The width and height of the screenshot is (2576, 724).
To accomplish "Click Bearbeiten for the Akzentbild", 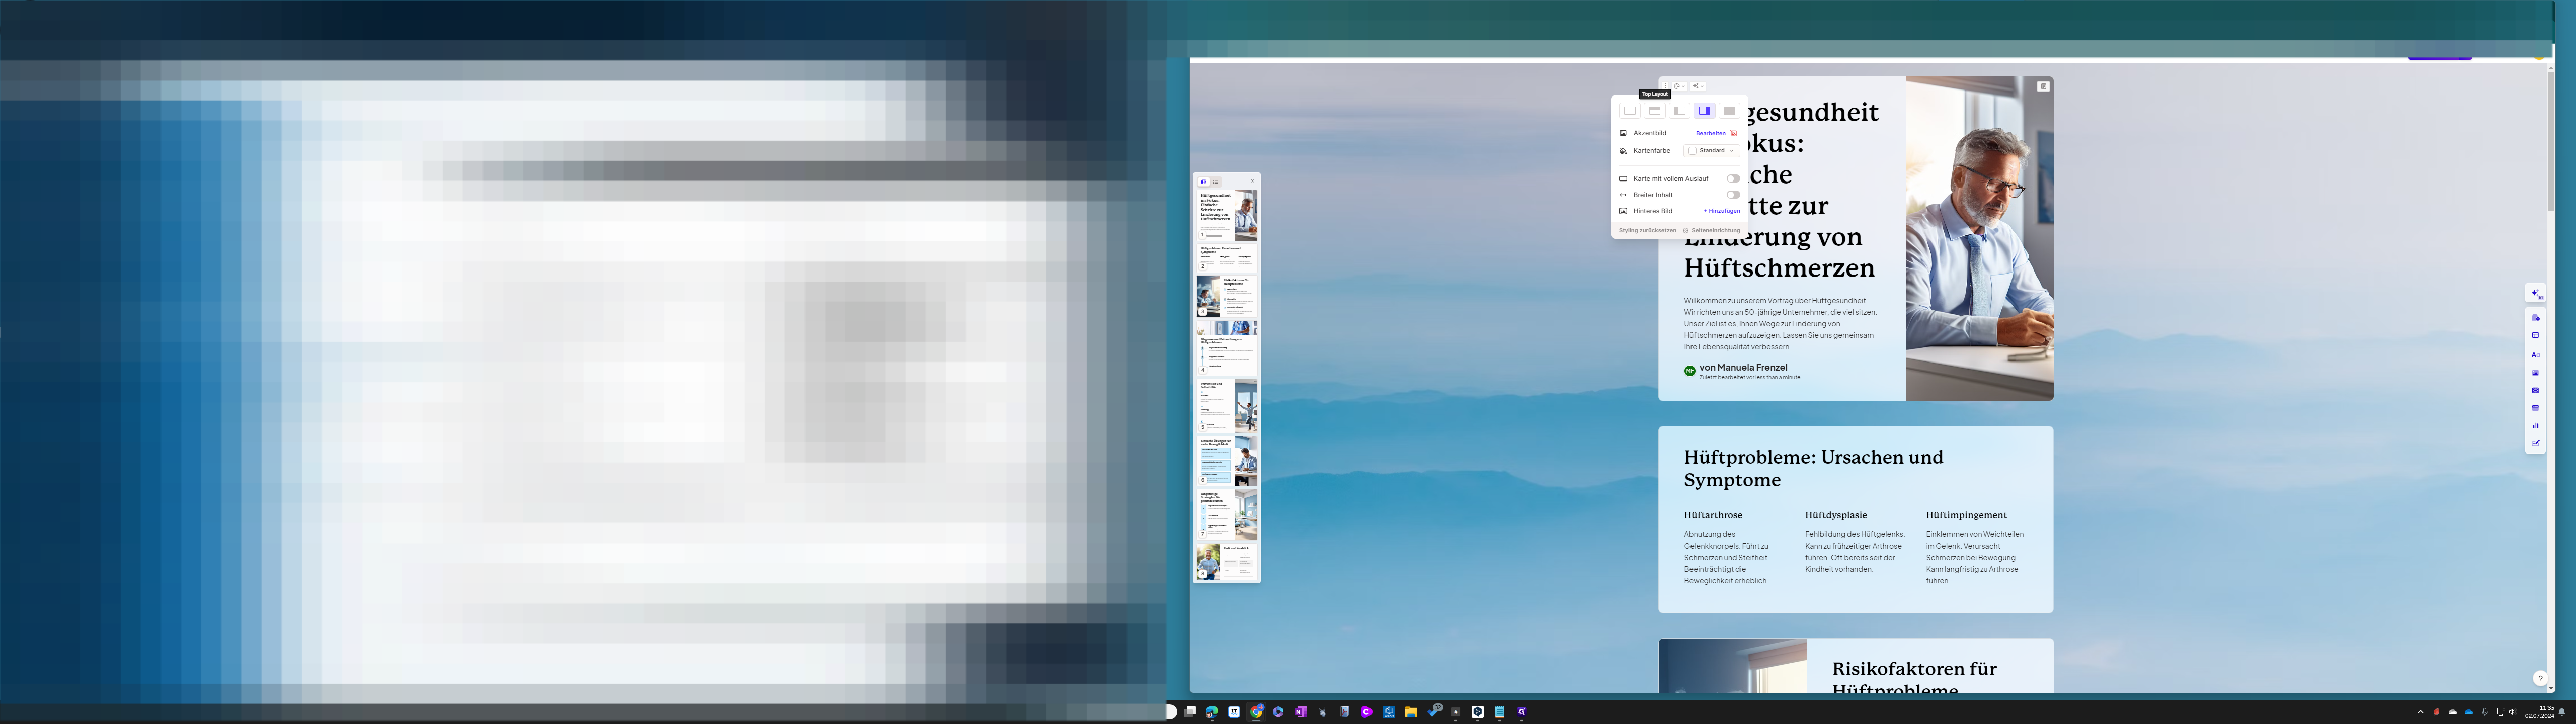I will click(x=1711, y=133).
